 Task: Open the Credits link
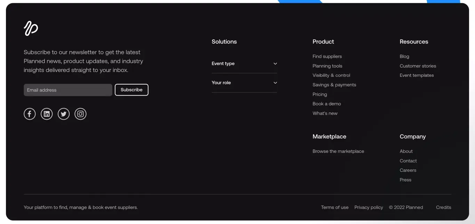pyautogui.click(x=443, y=207)
